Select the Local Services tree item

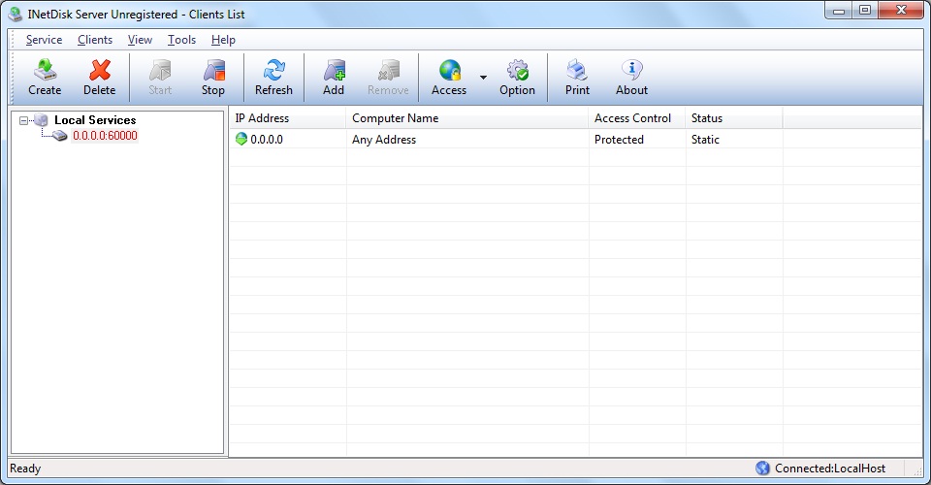95,120
